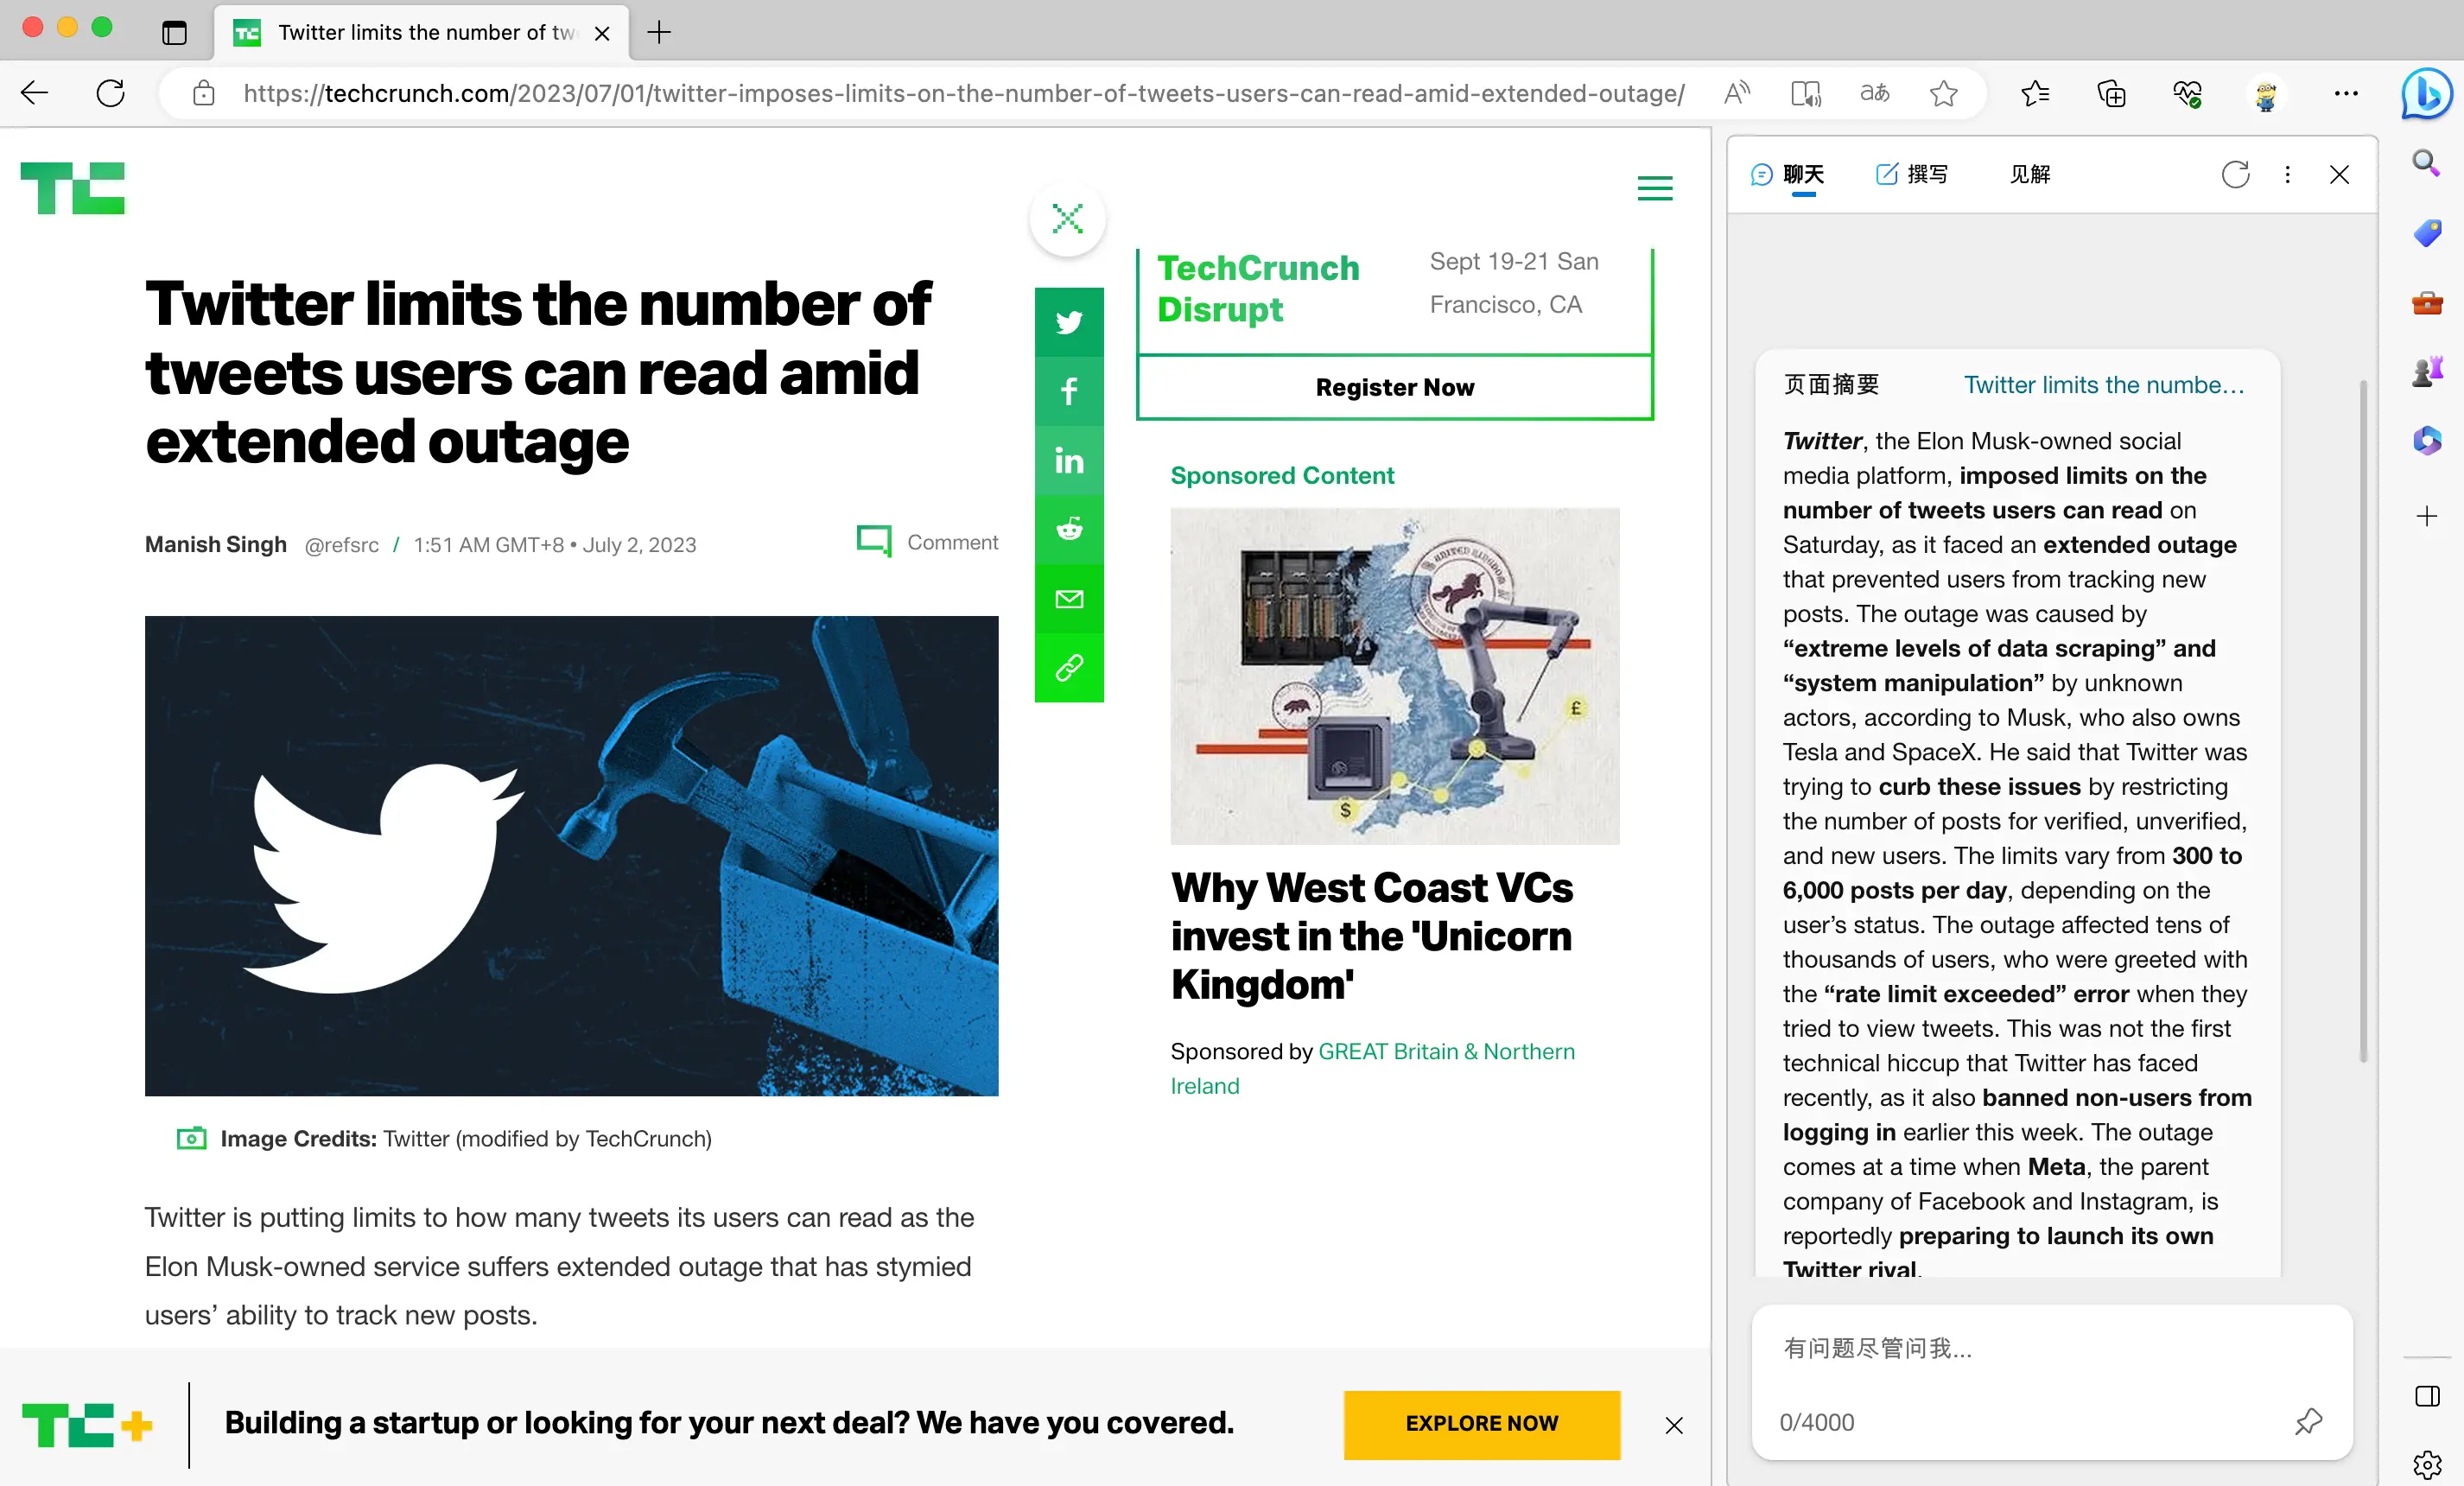Open the Search icon in Edge sidebar
2464x1486 pixels.
pyautogui.click(x=2426, y=162)
